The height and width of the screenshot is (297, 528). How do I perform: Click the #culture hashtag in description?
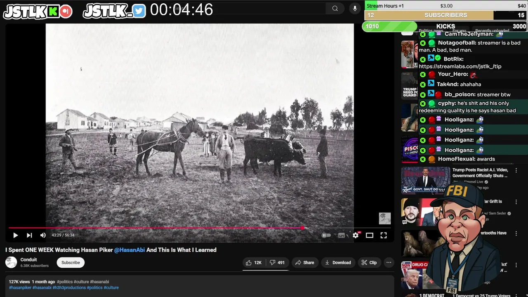click(x=111, y=288)
